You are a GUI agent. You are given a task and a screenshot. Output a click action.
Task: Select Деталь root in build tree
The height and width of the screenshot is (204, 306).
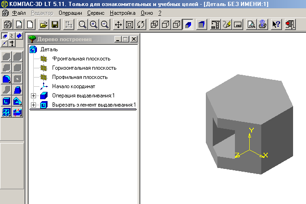pos(49,49)
